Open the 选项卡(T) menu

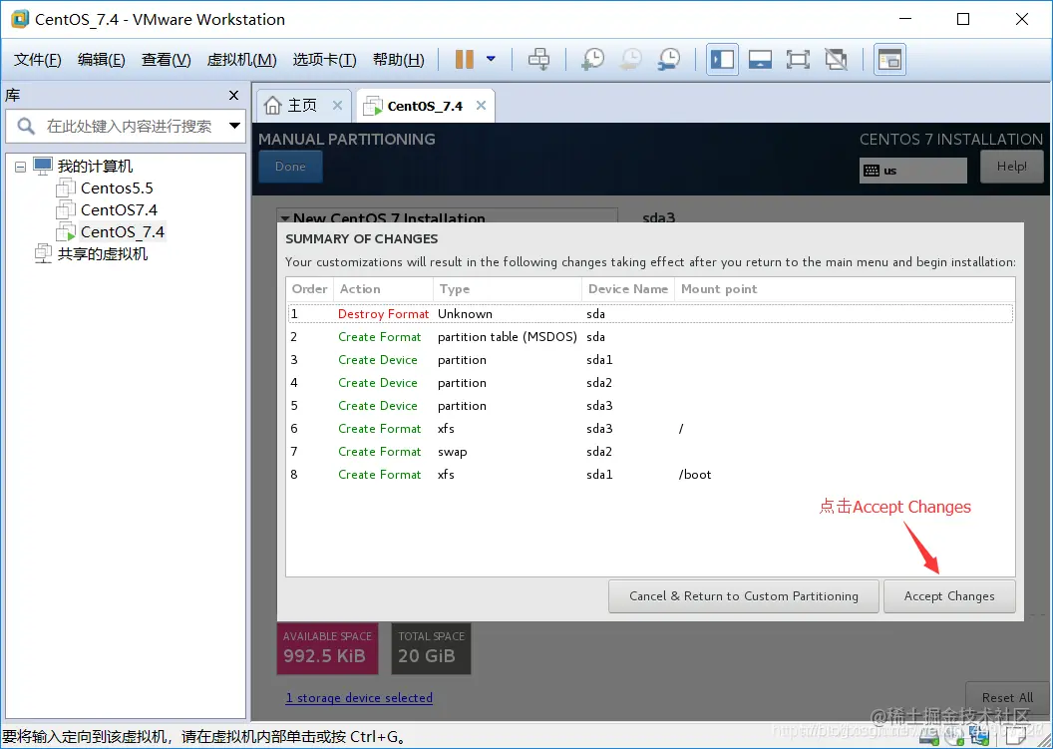click(x=324, y=60)
